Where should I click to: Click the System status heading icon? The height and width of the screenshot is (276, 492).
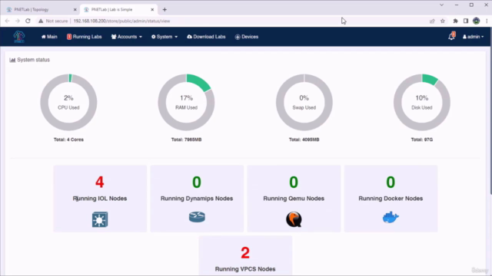(x=12, y=60)
